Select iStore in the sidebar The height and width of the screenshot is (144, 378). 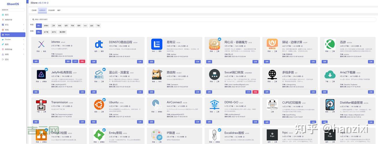(x=13, y=35)
